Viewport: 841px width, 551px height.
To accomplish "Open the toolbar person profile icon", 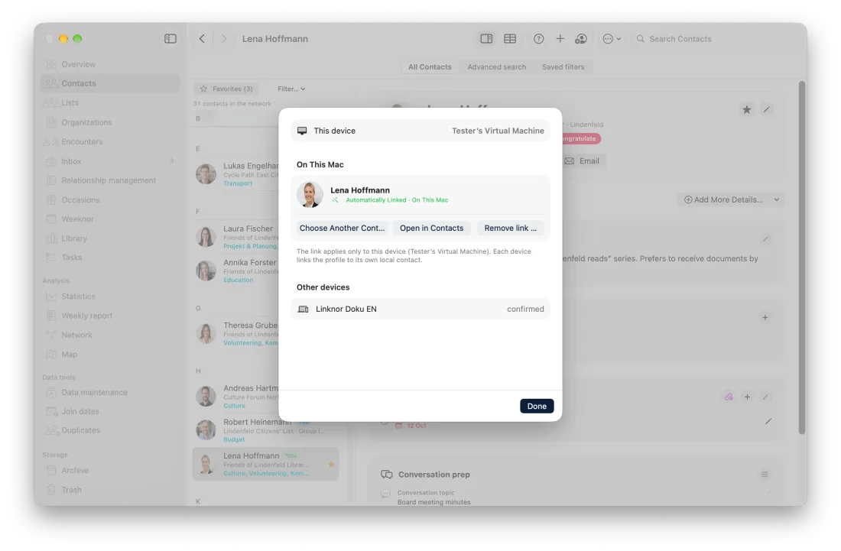I will pos(581,38).
